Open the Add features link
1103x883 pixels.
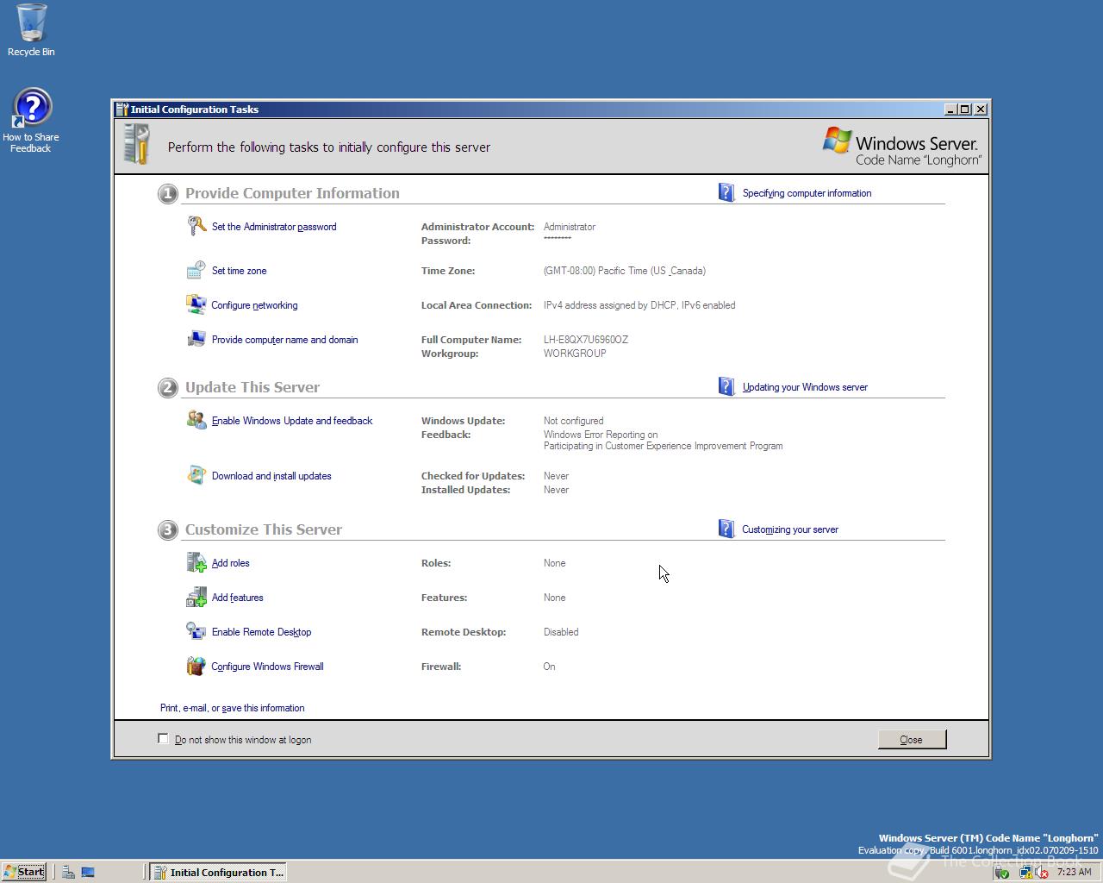237,598
